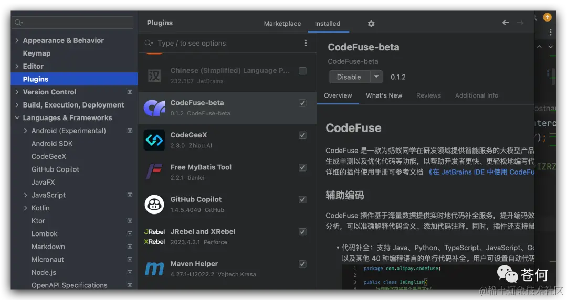The height and width of the screenshot is (300, 567).
Task: Click the Ktor project-level indicator icon
Action: [130, 220]
